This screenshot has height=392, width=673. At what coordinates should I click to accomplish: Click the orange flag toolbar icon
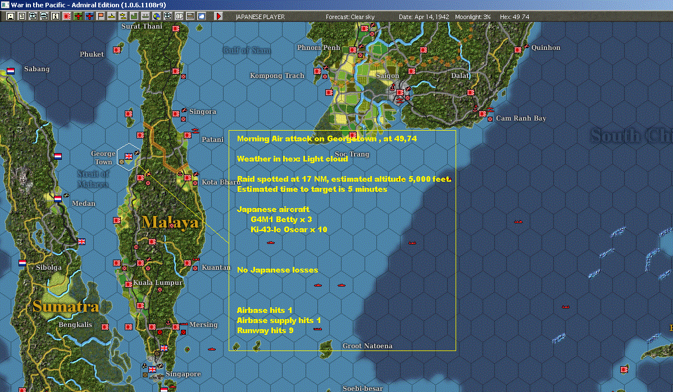coord(101,16)
